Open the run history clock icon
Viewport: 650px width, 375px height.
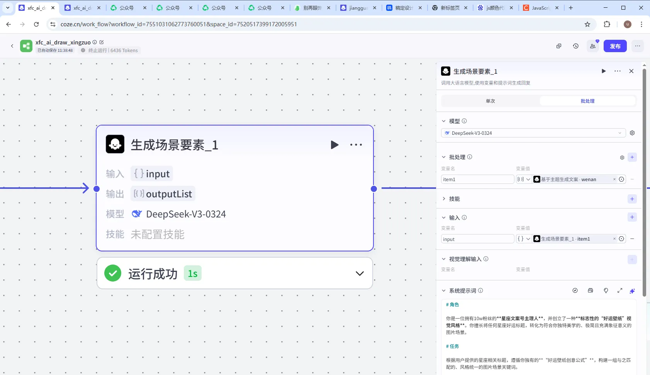575,46
